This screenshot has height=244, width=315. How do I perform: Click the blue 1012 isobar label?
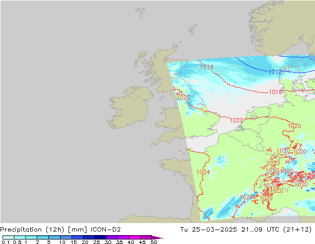tap(275, 72)
